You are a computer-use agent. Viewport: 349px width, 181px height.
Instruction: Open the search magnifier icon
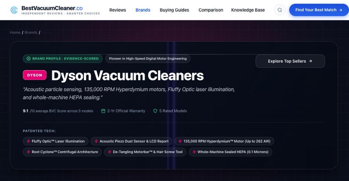click(280, 10)
